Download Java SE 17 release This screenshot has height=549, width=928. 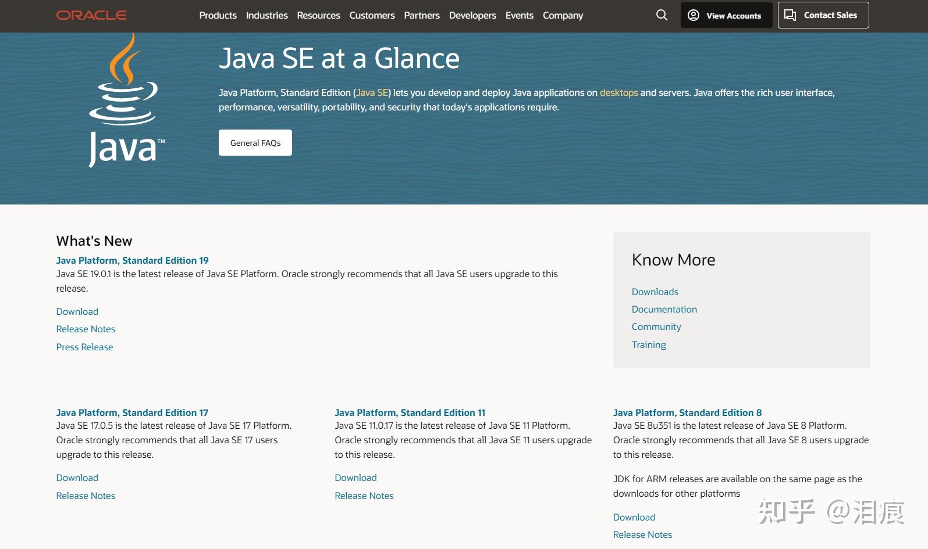(x=77, y=478)
